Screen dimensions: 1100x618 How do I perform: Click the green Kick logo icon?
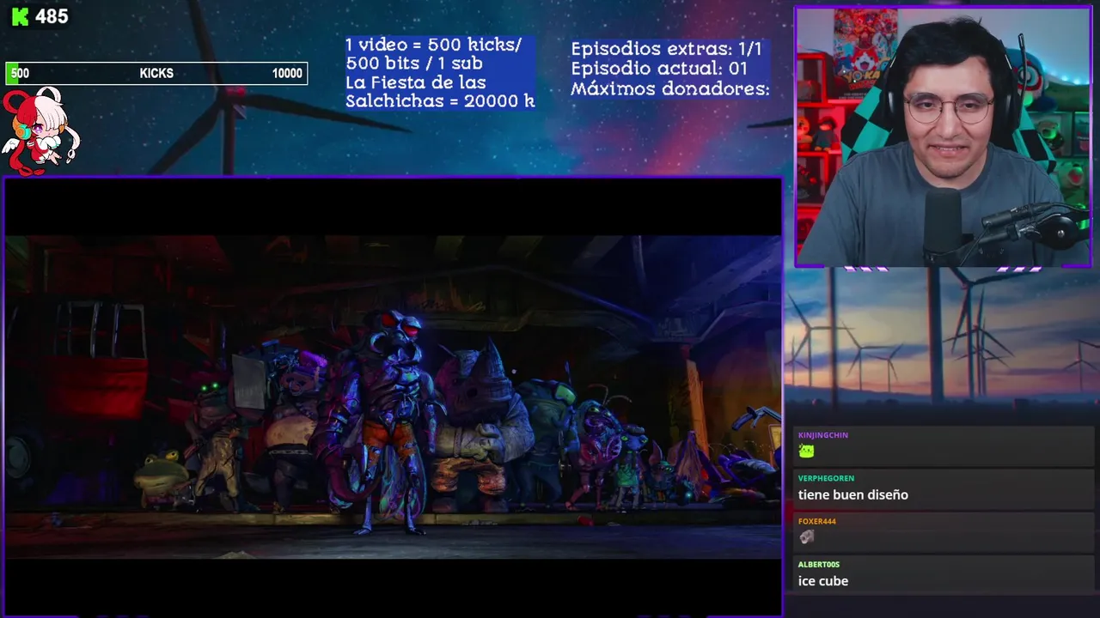(20, 16)
